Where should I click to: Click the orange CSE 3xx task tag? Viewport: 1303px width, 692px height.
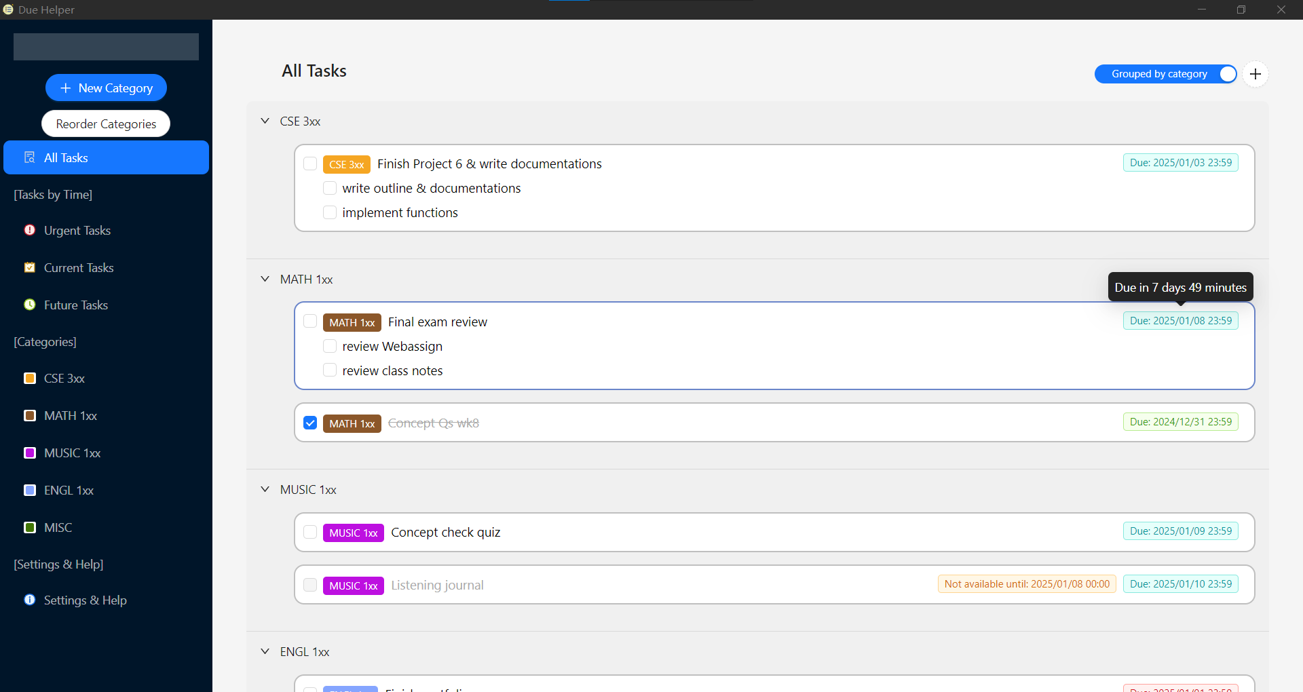[347, 164]
